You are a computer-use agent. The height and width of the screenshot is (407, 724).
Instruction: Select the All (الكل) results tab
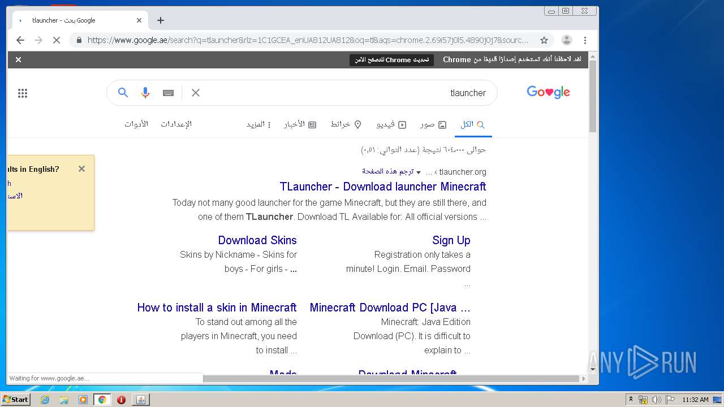click(473, 124)
